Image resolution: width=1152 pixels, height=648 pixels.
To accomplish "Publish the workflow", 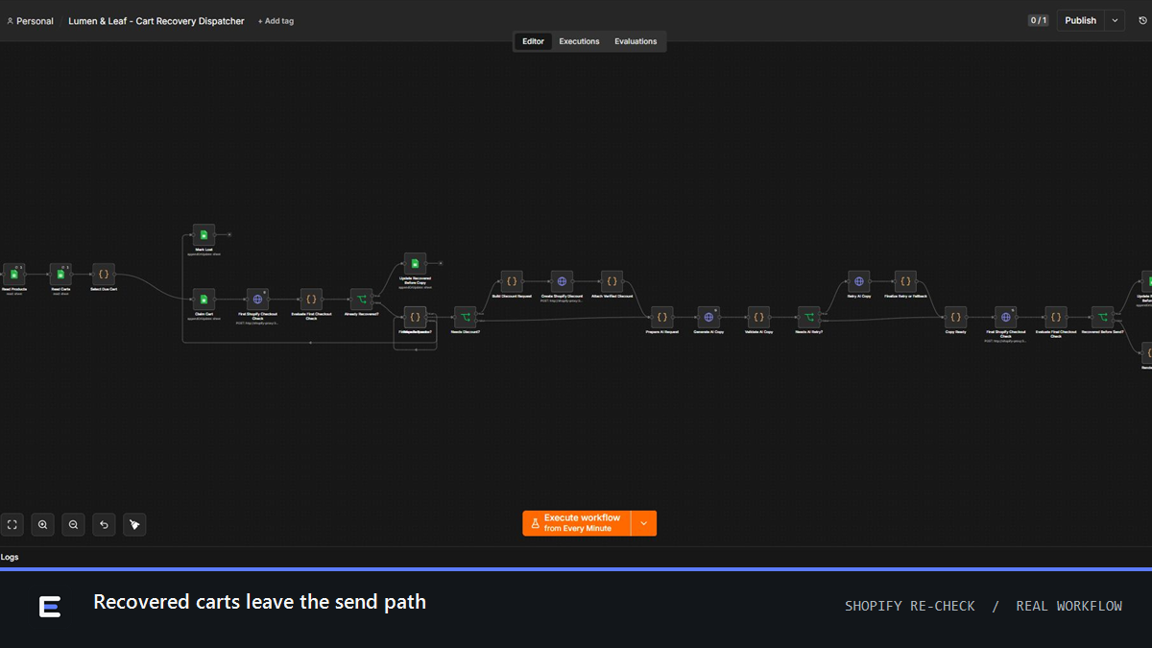I will [1080, 20].
